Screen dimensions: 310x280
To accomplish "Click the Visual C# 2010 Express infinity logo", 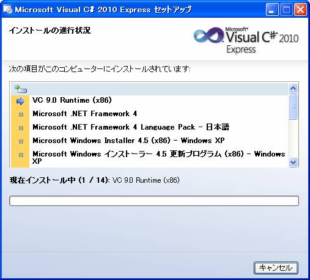I will click(209, 35).
